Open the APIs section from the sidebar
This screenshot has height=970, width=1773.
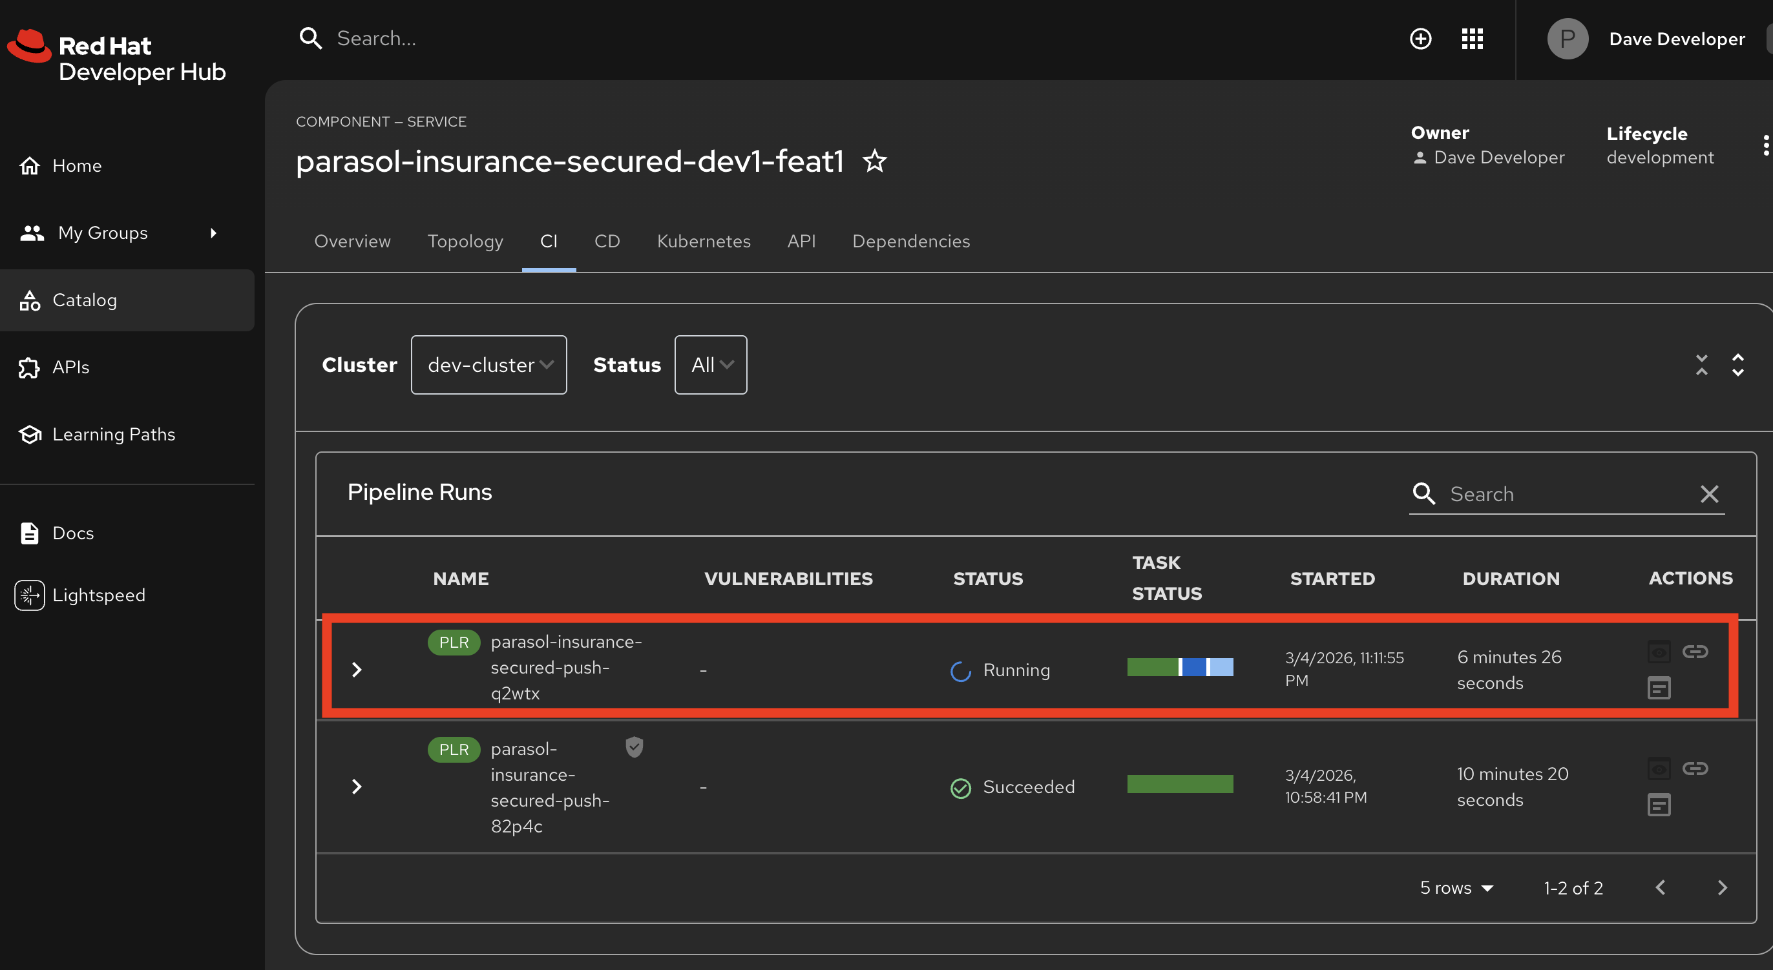click(70, 367)
